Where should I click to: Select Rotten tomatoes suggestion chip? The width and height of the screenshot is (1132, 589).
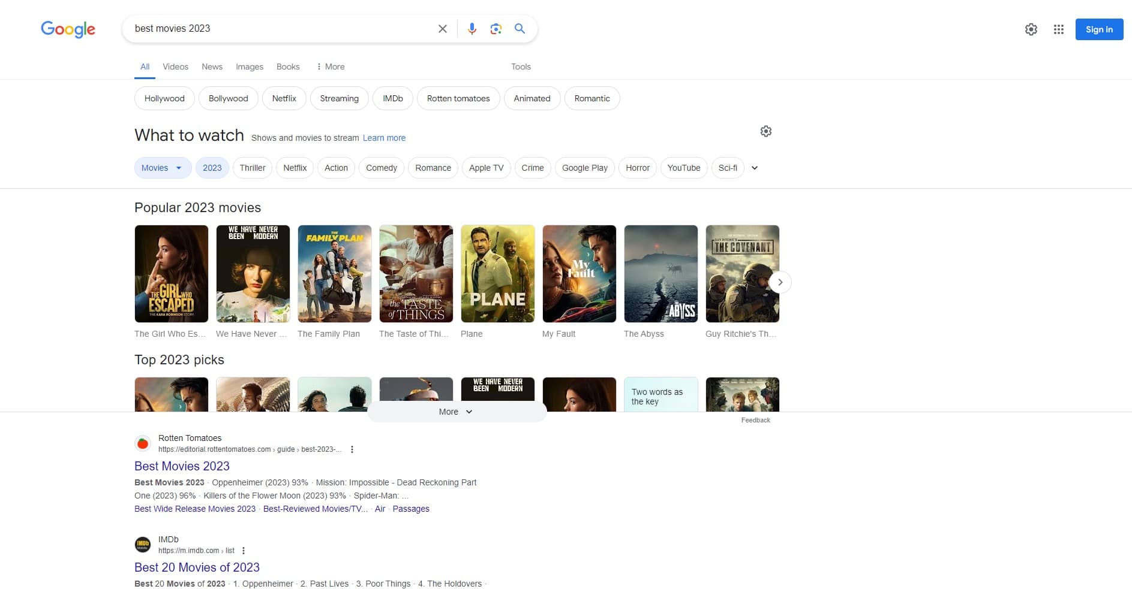pyautogui.click(x=458, y=98)
